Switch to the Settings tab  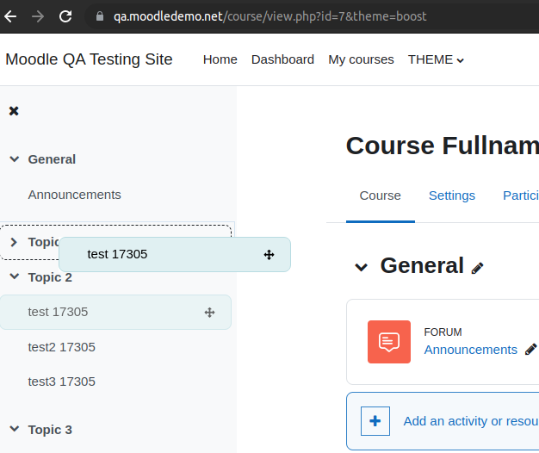(452, 195)
